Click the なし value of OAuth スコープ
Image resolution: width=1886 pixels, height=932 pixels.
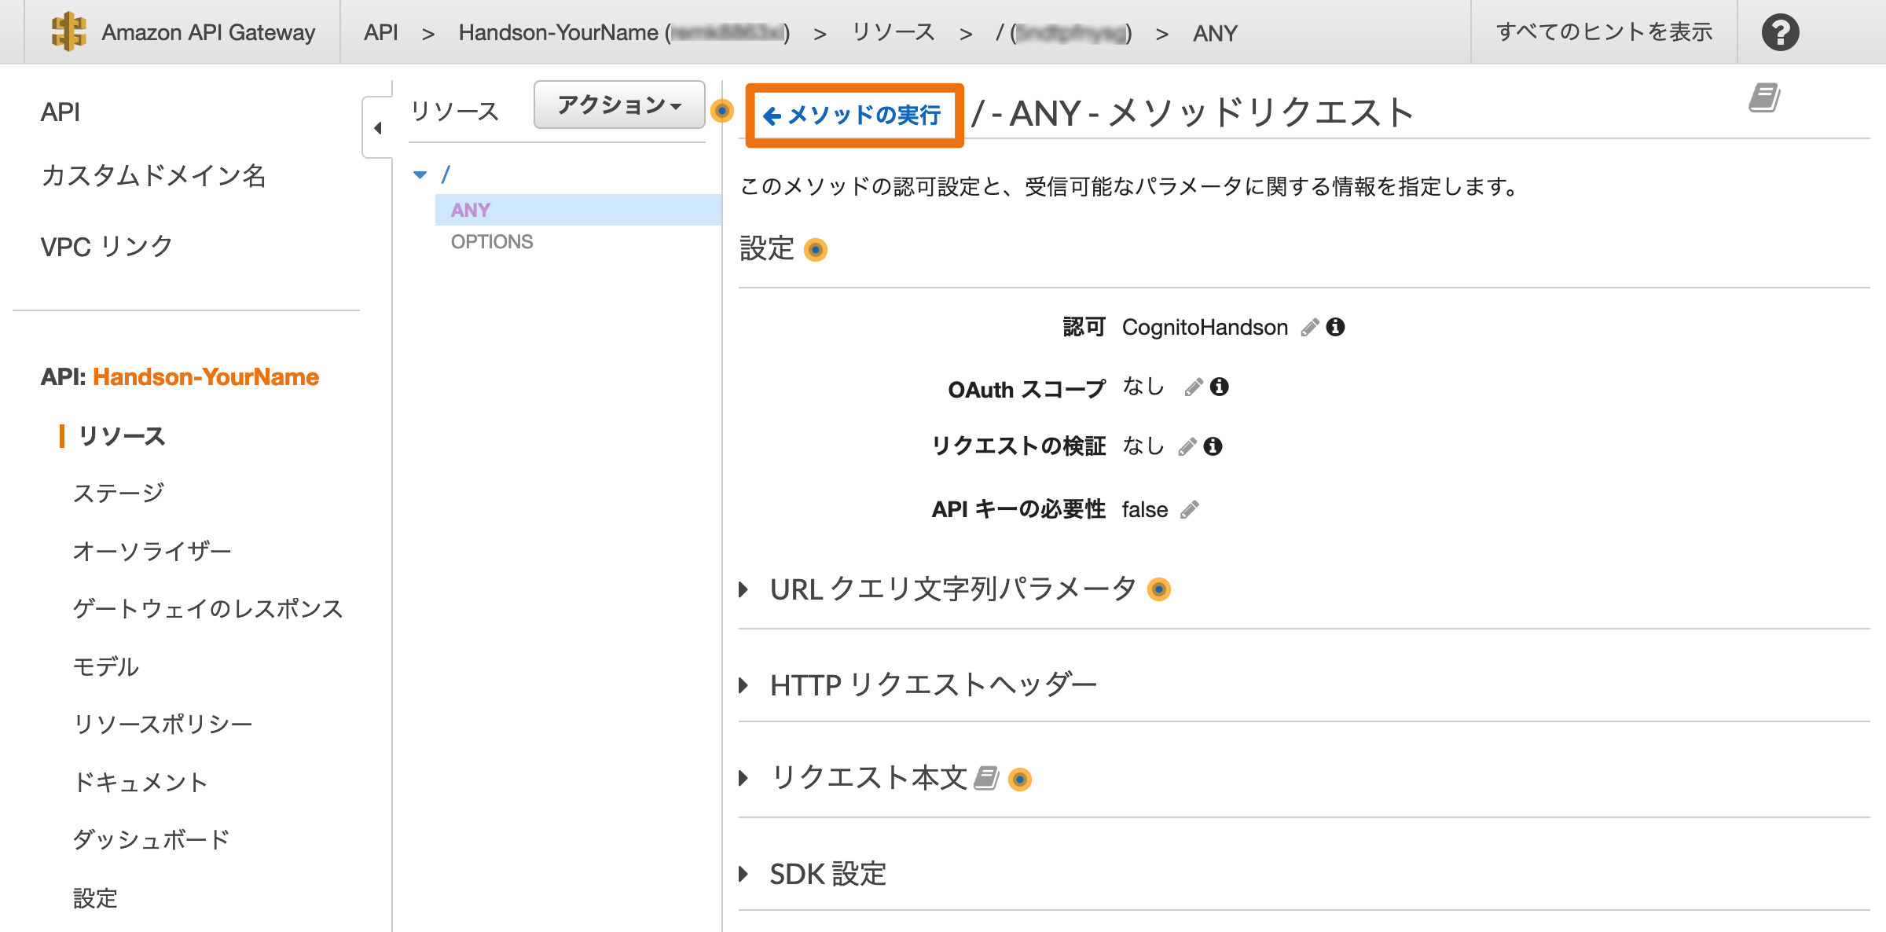tap(1143, 387)
